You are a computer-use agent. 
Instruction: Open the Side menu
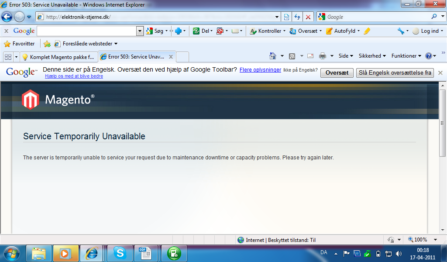(x=346, y=56)
